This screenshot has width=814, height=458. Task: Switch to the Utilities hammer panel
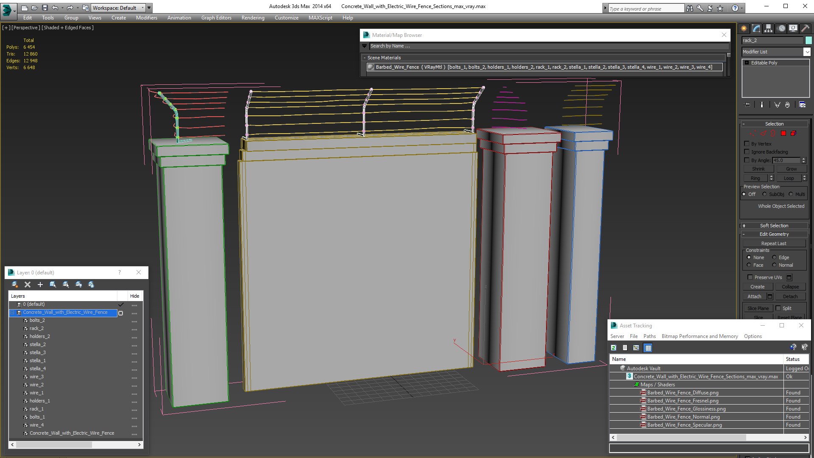click(x=805, y=28)
